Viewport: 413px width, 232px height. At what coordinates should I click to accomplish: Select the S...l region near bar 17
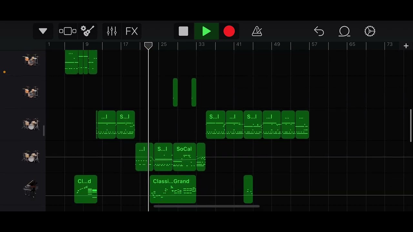point(126,125)
